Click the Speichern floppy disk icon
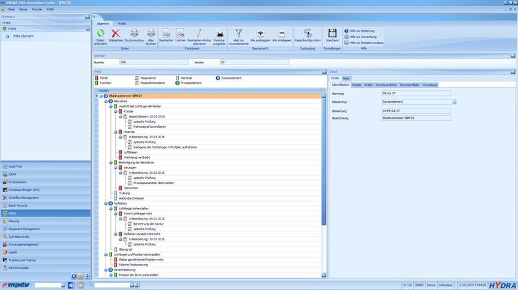 (332, 34)
